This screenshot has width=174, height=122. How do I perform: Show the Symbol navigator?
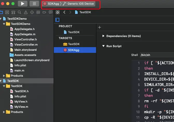(x=13, y=12)
